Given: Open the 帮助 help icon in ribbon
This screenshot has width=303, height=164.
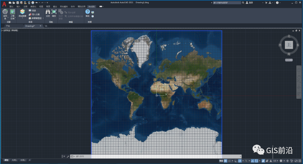Looking at the screenshot, I should click(x=88, y=12).
